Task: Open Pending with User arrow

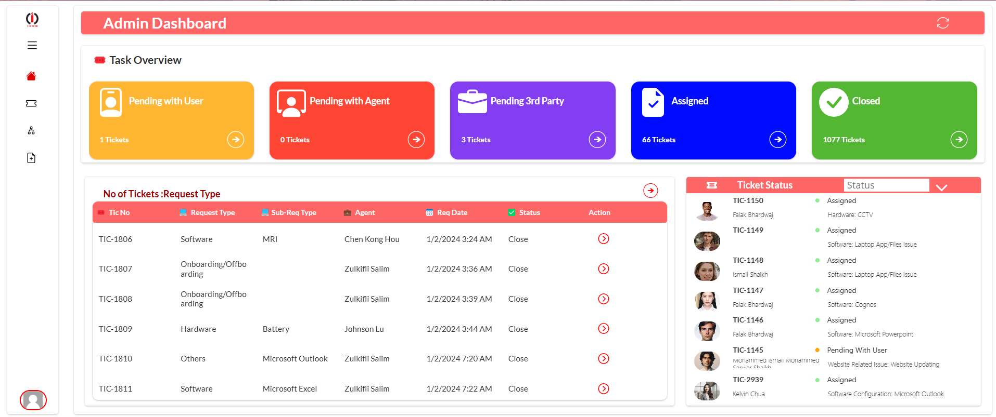Action: 236,139
